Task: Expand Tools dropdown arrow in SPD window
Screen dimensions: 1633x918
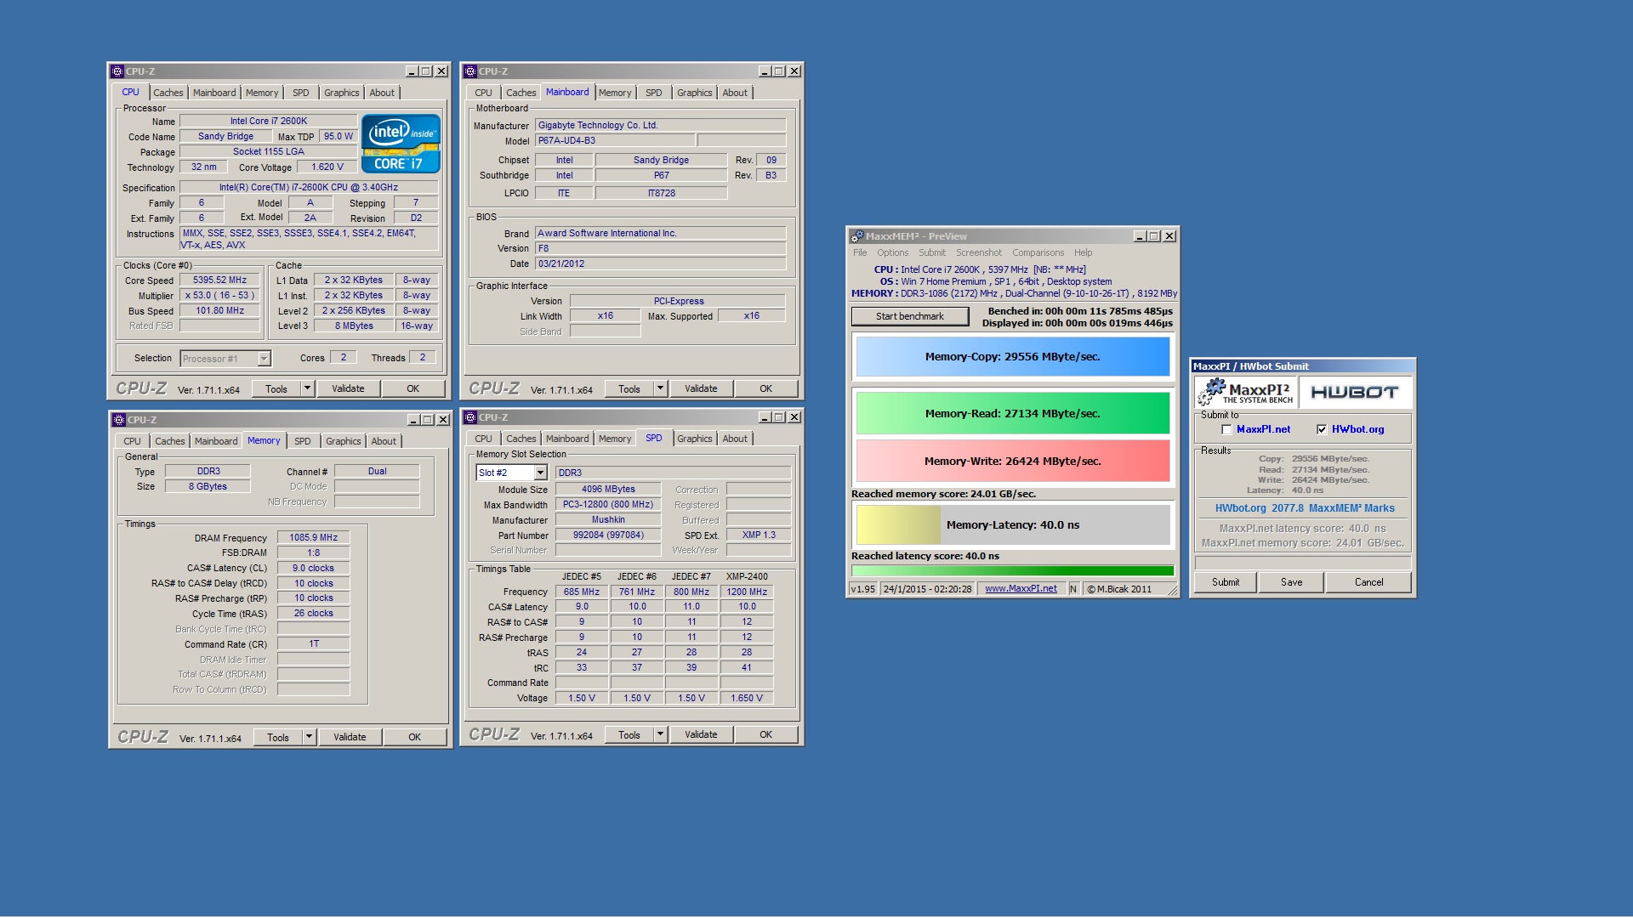Action: [x=660, y=734]
